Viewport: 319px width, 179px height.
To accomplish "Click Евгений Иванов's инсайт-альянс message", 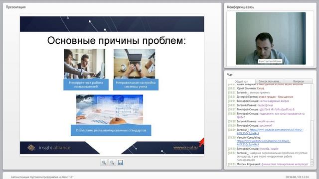I will coord(251,121).
